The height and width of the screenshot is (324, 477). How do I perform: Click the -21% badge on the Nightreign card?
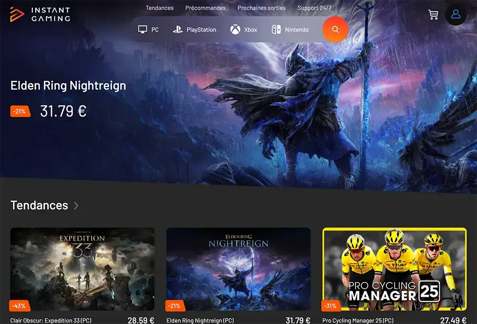point(175,306)
